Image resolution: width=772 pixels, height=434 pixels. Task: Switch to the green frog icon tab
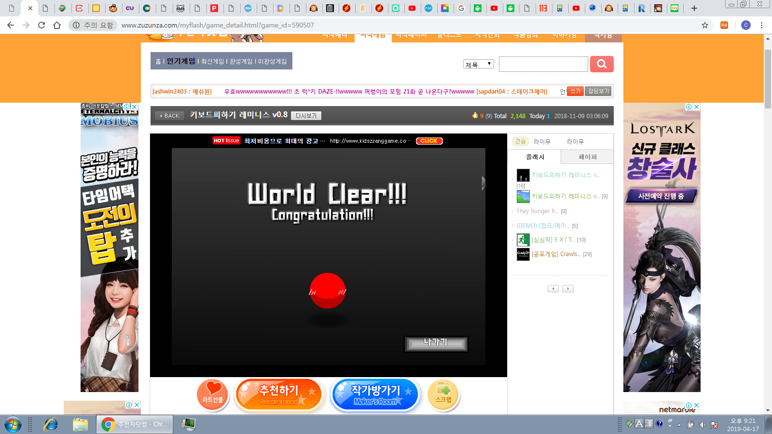[62, 8]
